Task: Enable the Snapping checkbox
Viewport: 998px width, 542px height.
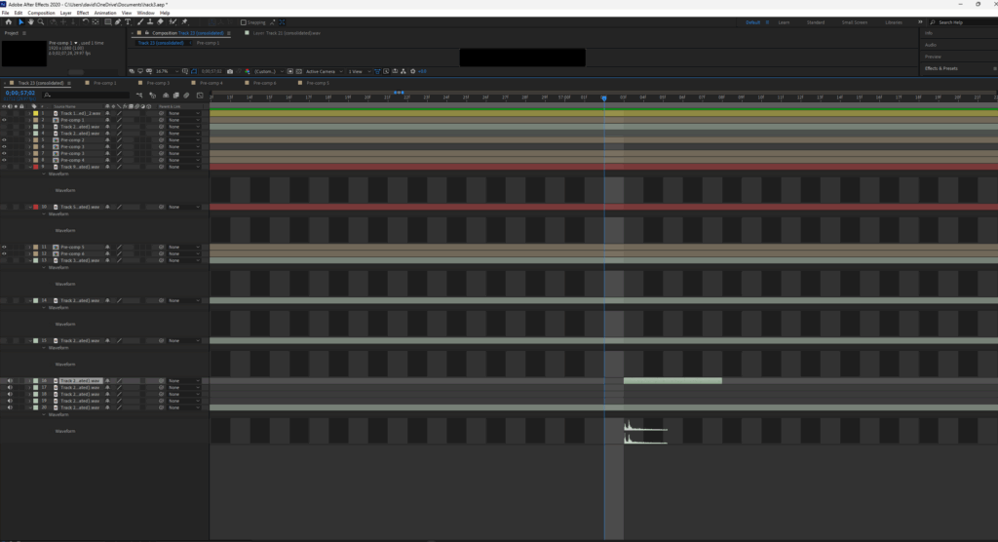Action: 243,22
